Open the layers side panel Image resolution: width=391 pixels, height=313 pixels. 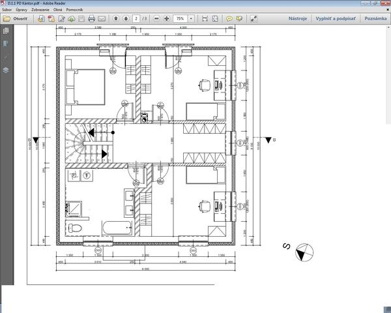click(6, 68)
